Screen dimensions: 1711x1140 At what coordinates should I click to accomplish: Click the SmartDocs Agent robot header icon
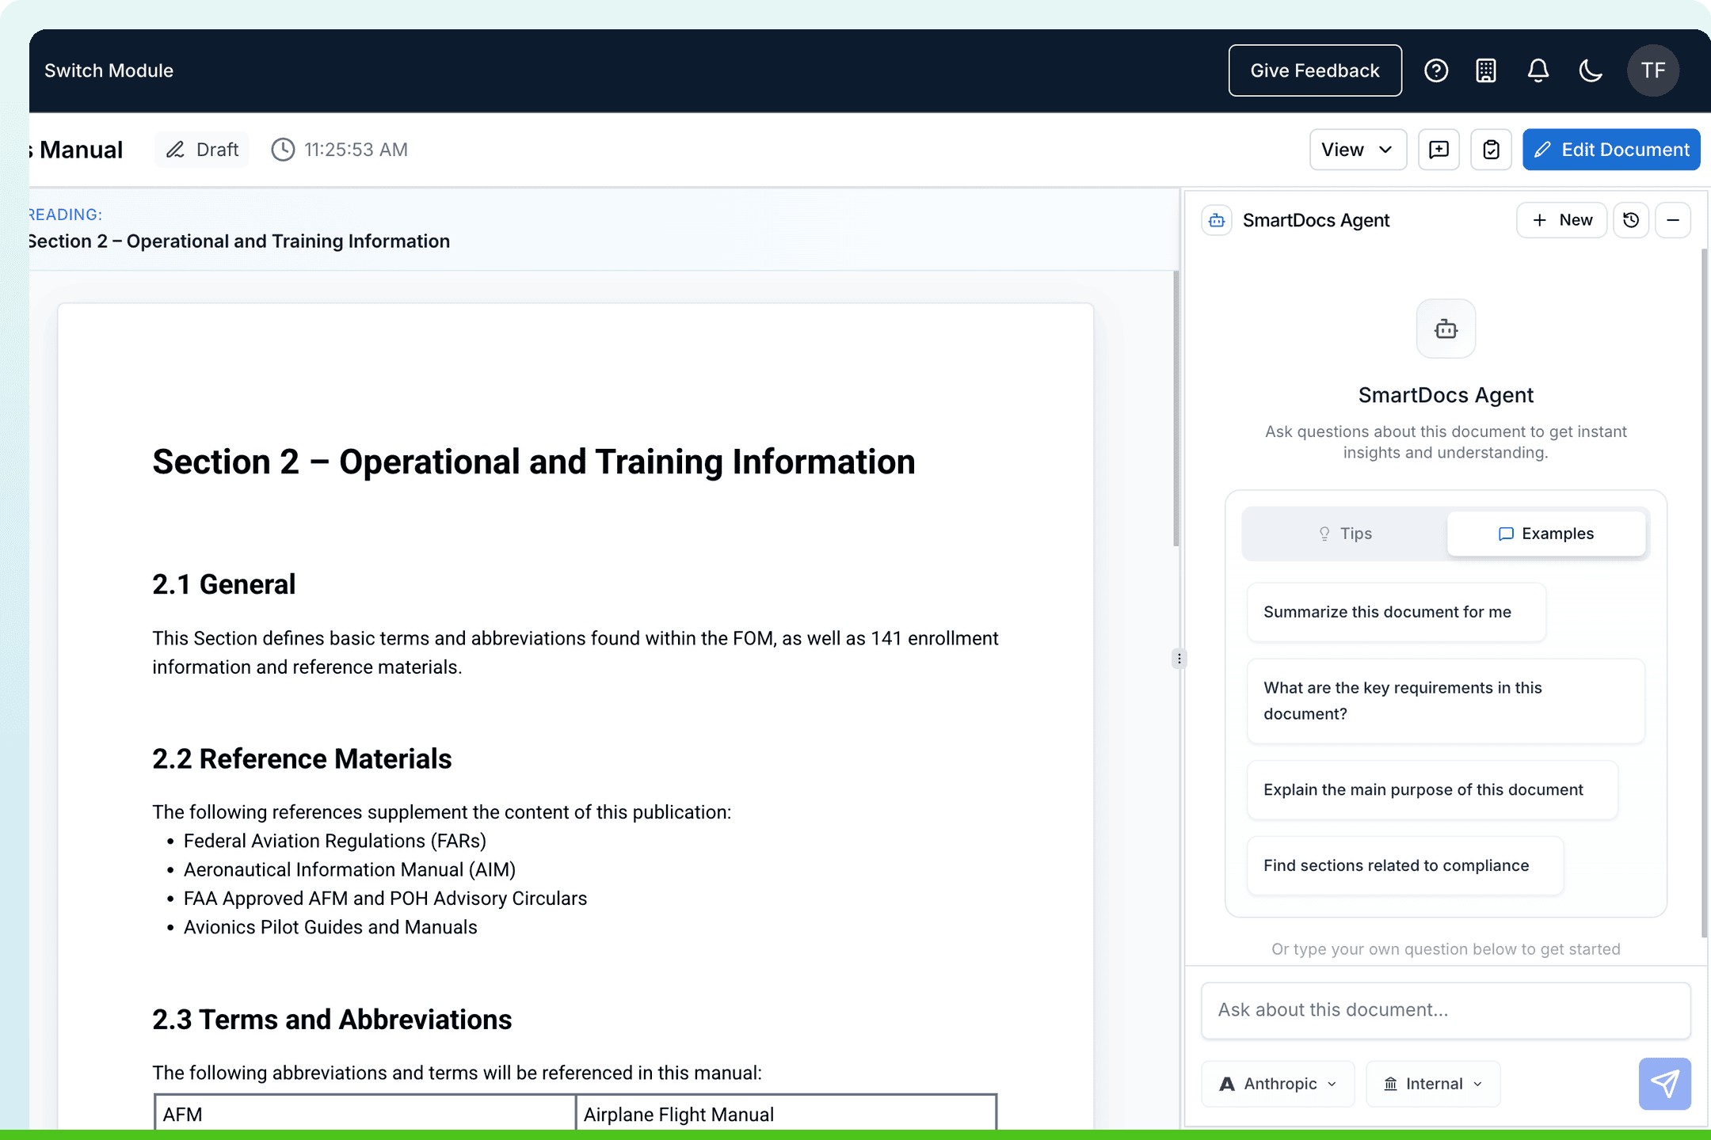coord(1217,220)
